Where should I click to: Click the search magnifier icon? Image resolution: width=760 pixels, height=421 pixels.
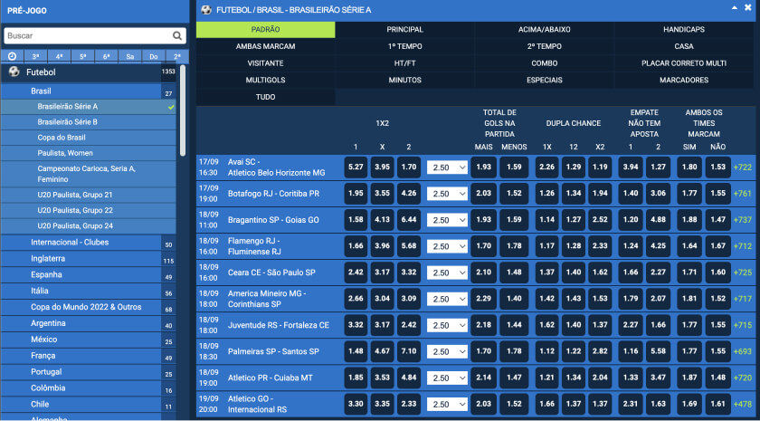(177, 36)
